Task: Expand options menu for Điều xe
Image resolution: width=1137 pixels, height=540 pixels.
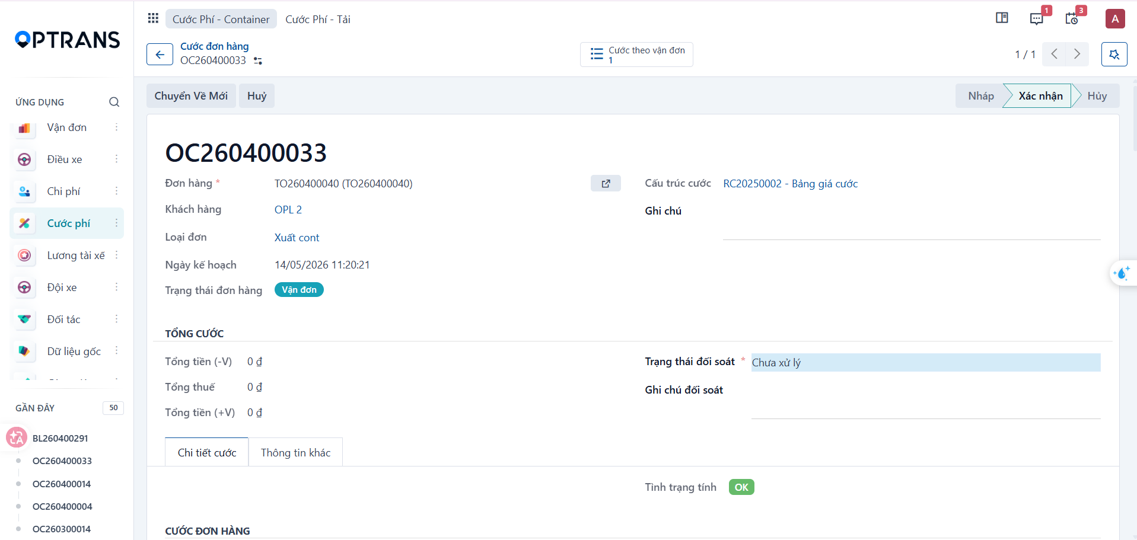Action: 116,159
